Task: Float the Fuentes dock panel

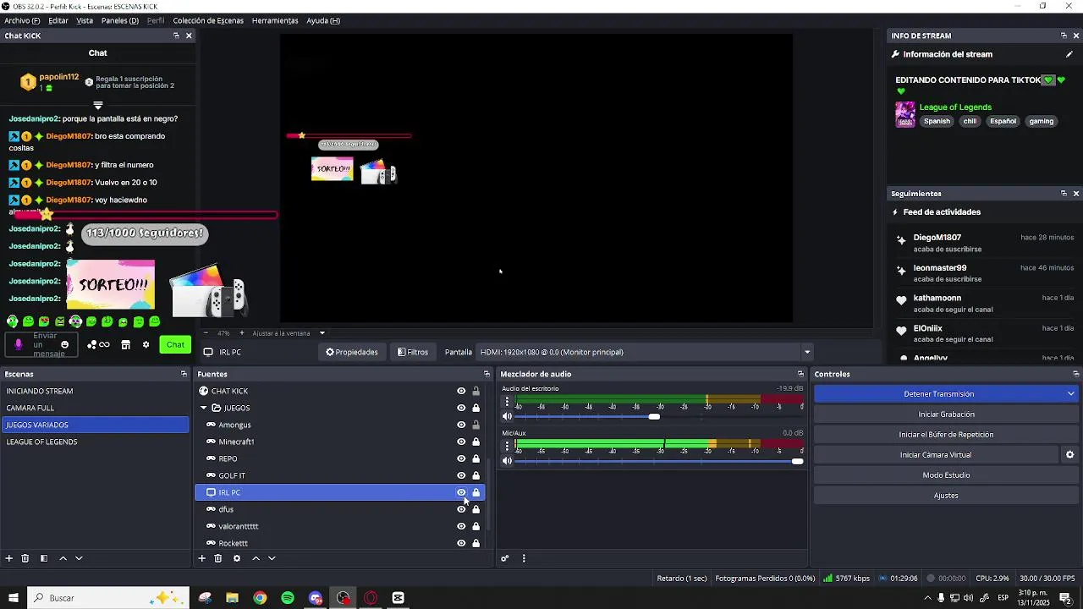Action: click(x=487, y=374)
